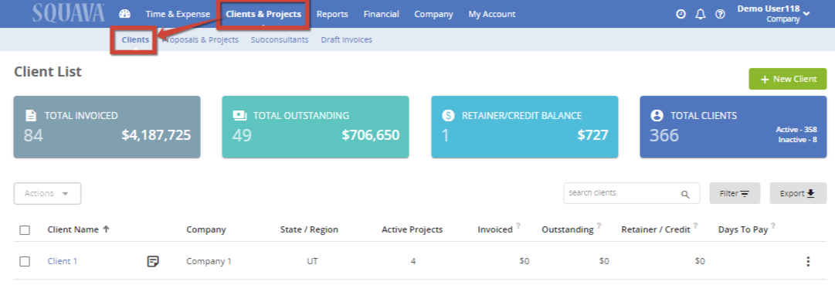Click the search magnifier icon

tap(685, 194)
